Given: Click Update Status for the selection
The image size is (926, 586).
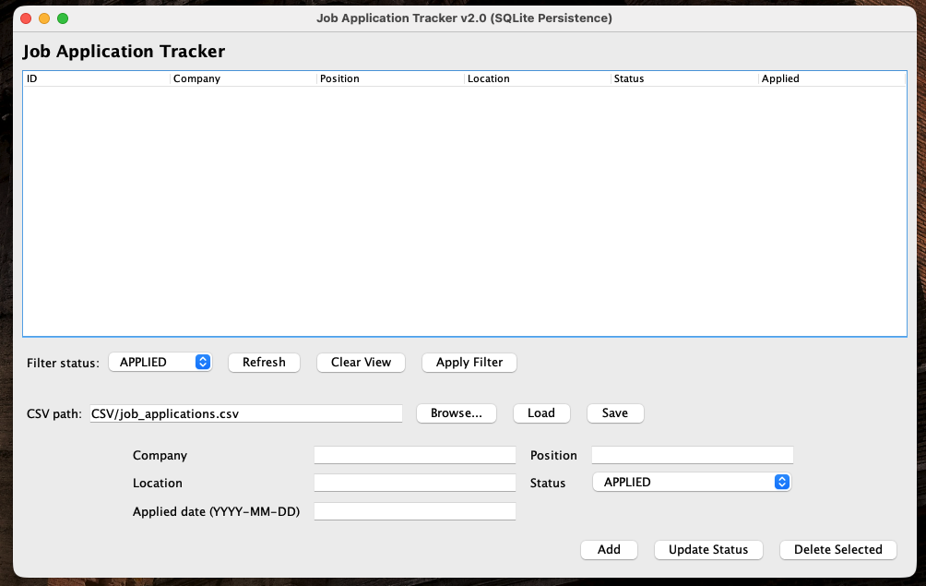Looking at the screenshot, I should (707, 549).
